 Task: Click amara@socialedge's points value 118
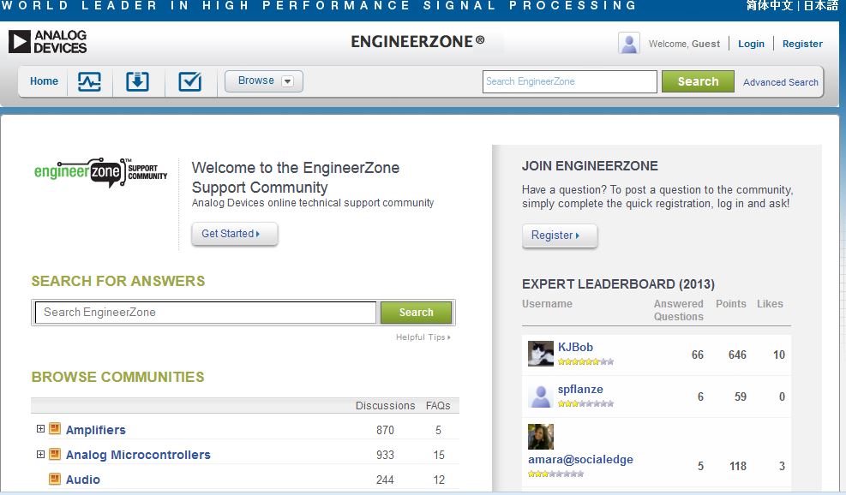(737, 466)
